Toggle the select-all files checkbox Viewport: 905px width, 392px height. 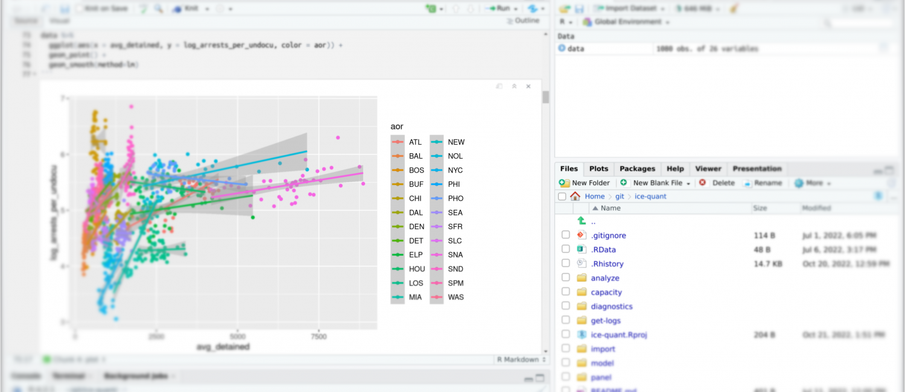(x=562, y=197)
